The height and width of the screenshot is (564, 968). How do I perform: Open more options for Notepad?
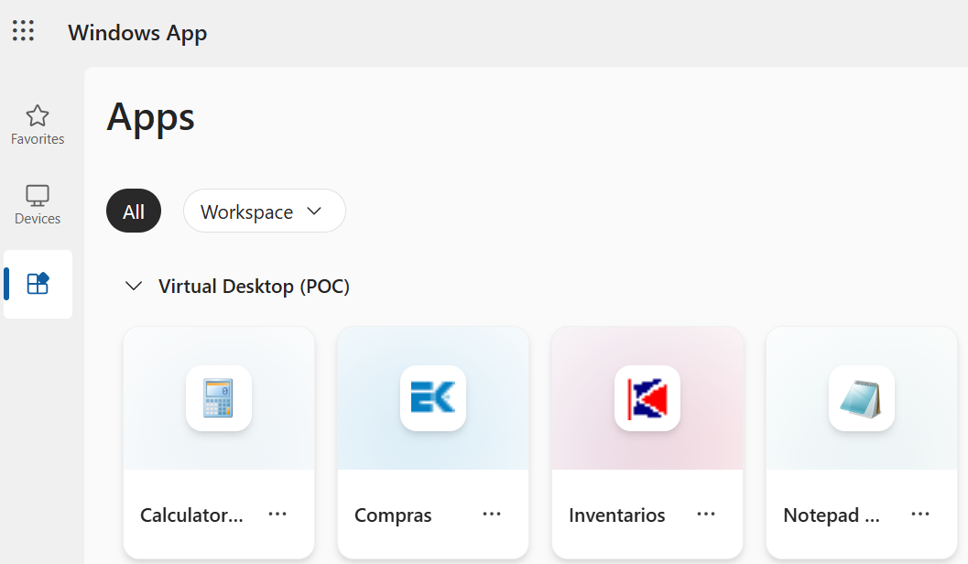[920, 514]
